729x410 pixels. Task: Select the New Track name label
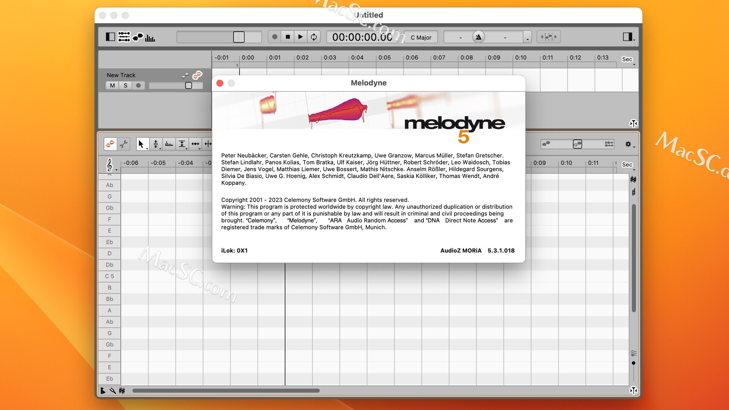121,75
